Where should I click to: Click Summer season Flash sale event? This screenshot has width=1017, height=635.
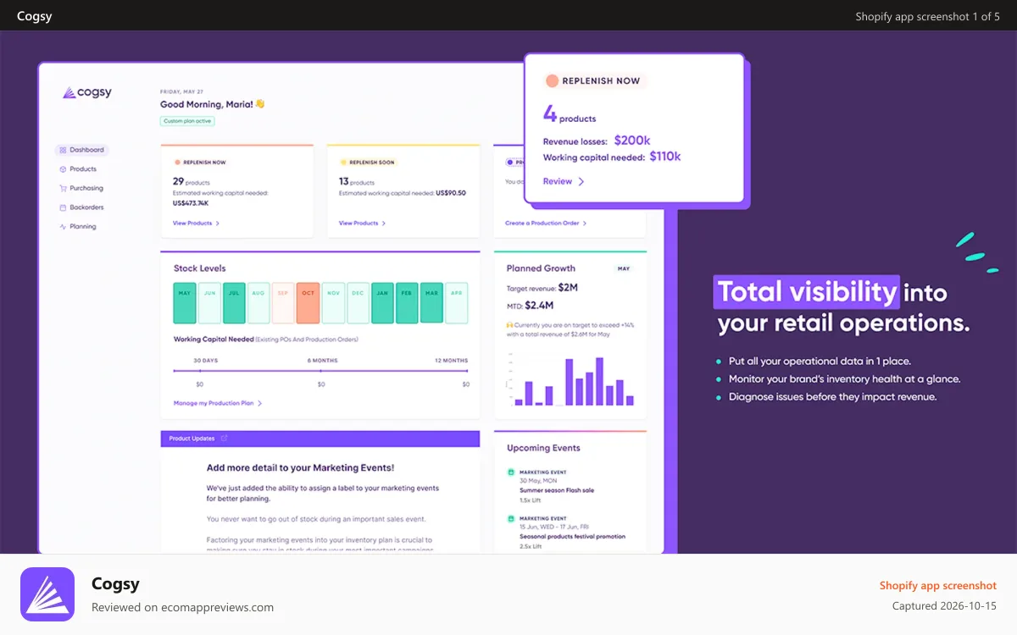point(556,490)
